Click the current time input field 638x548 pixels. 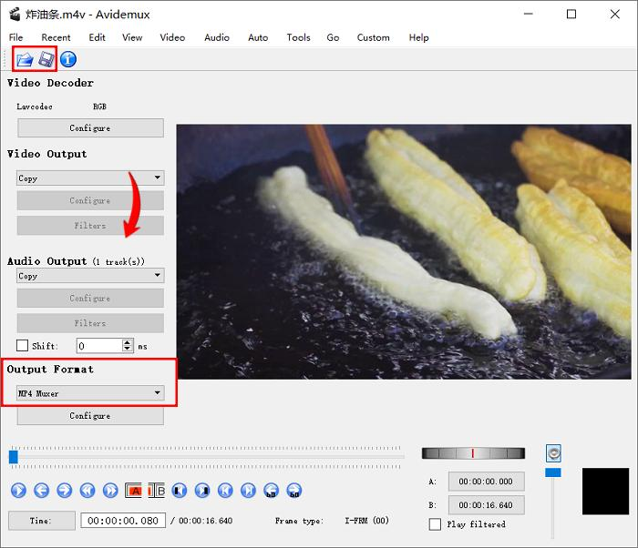[x=122, y=521]
